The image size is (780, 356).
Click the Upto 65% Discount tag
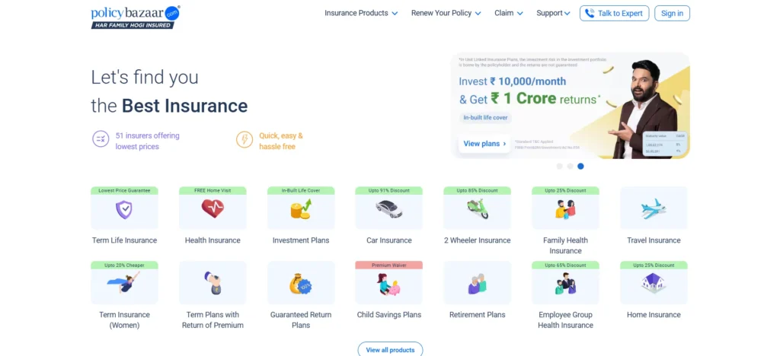click(x=565, y=265)
